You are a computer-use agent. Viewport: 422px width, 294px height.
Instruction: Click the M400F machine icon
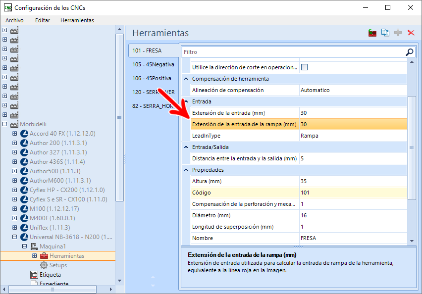[x=24, y=218]
